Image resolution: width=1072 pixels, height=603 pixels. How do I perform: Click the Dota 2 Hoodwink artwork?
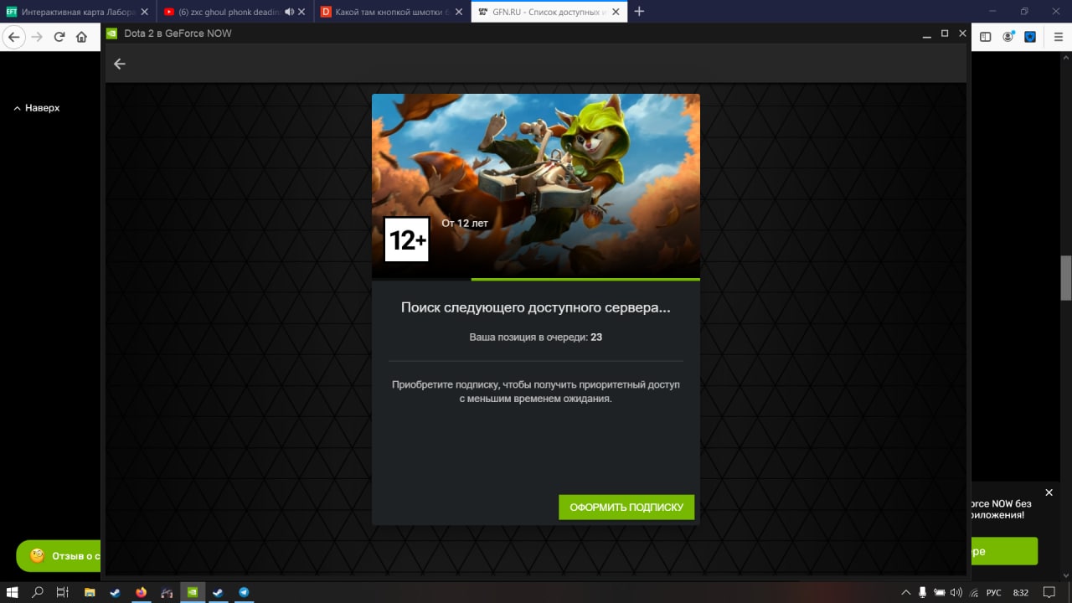pos(536,184)
